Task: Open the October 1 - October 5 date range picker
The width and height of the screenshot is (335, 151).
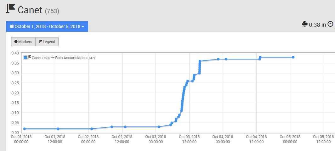Action: 47,27
